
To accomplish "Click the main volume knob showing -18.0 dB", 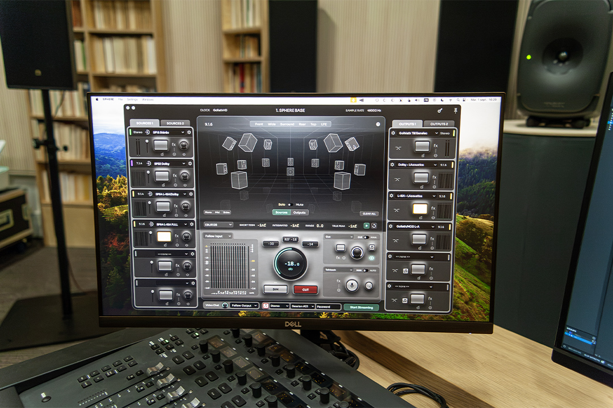I will click(x=291, y=264).
